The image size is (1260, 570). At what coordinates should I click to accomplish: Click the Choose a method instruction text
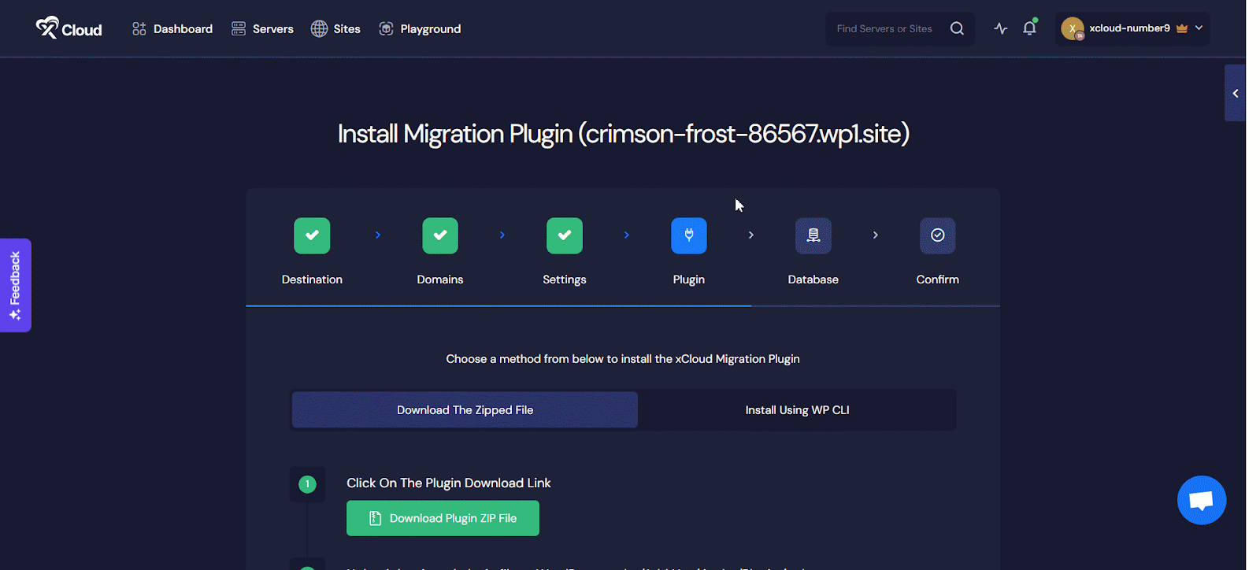[x=623, y=359]
